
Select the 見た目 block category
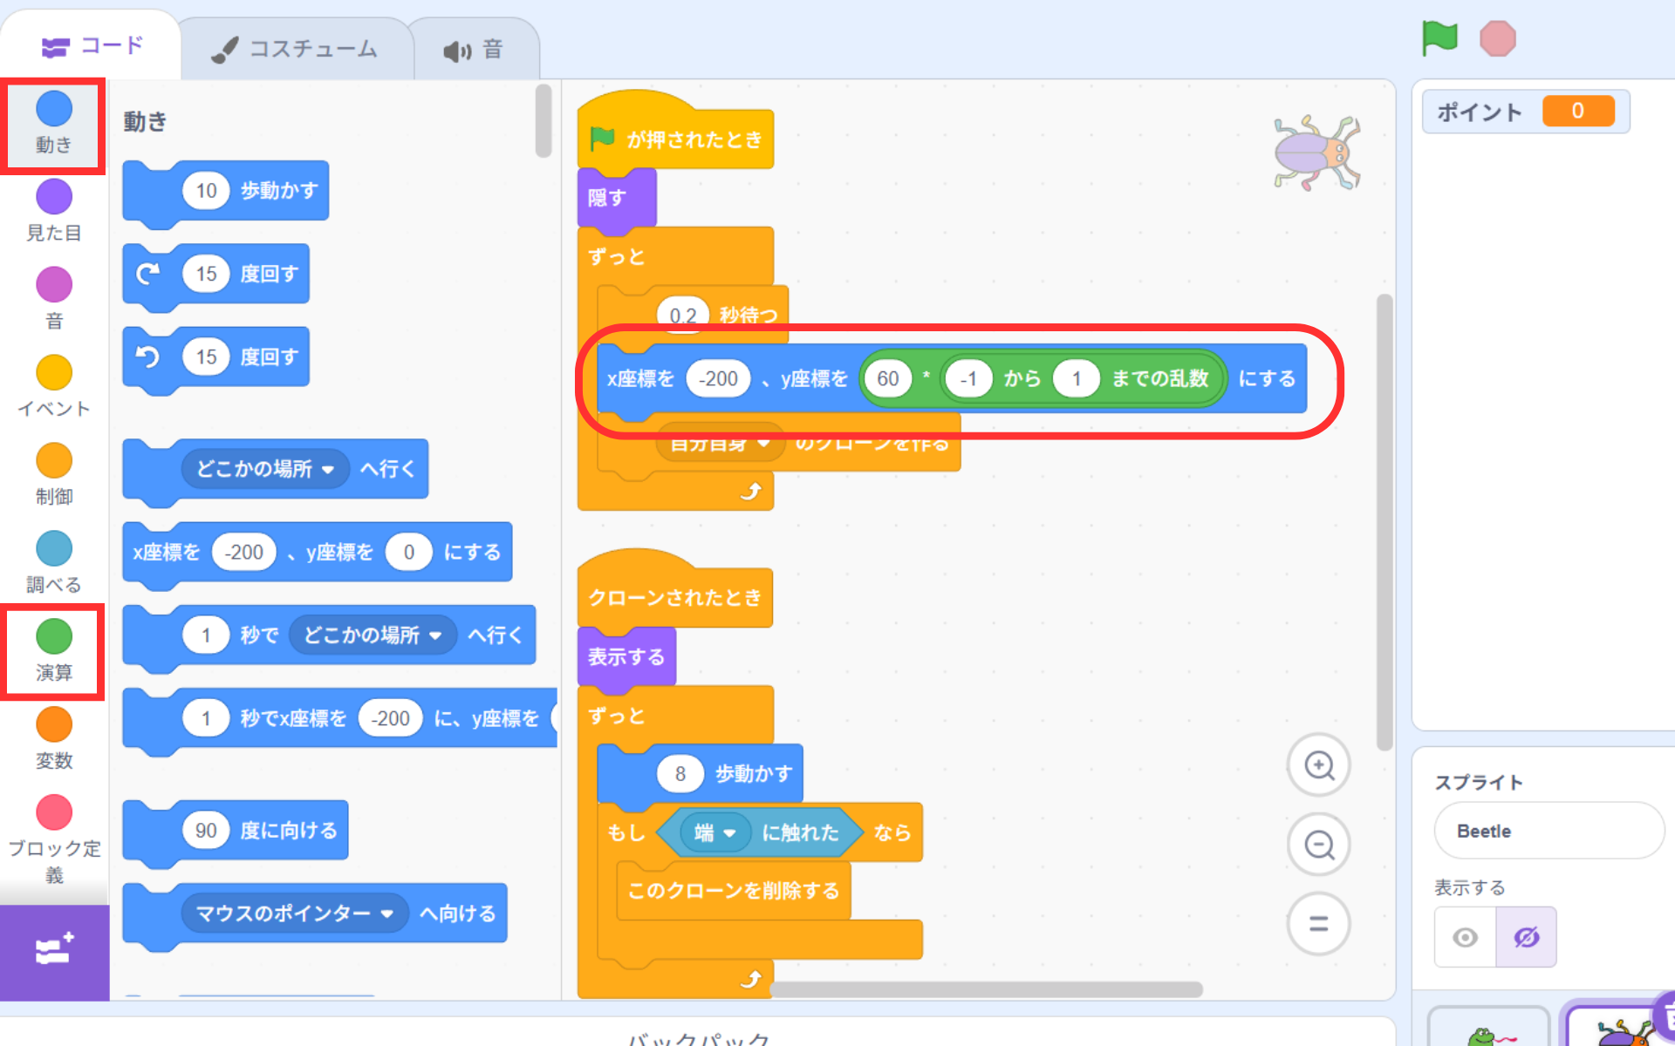[x=54, y=212]
